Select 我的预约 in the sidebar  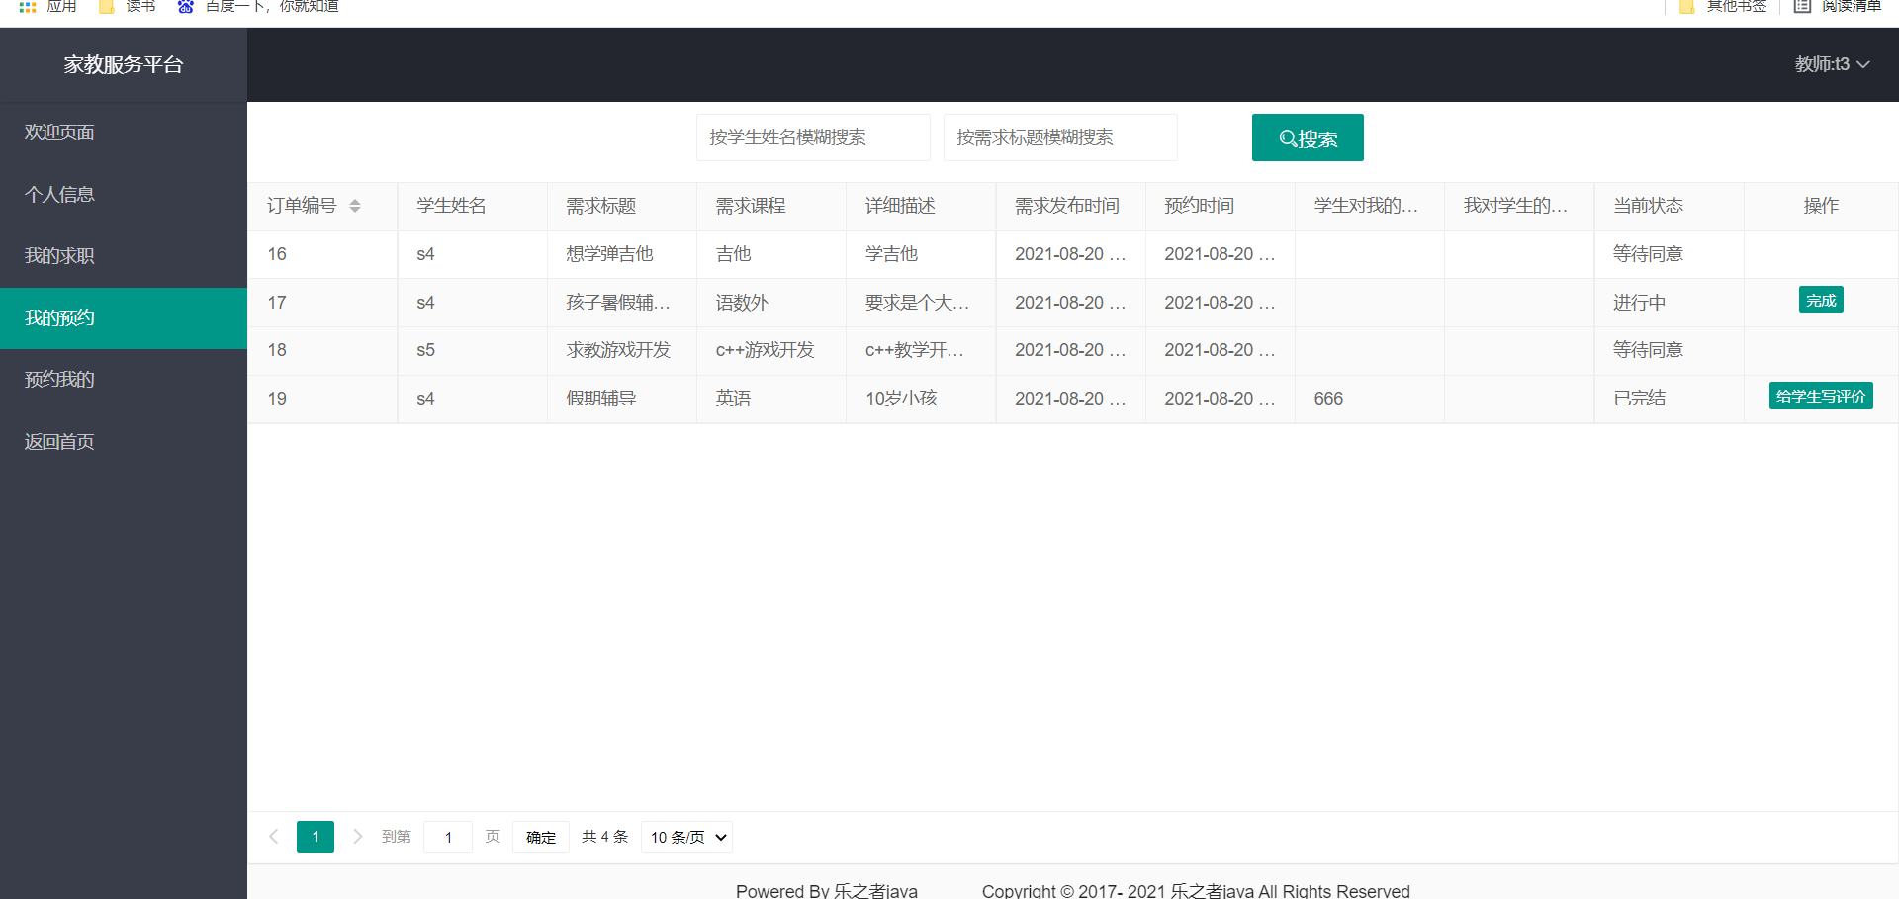[x=124, y=318]
